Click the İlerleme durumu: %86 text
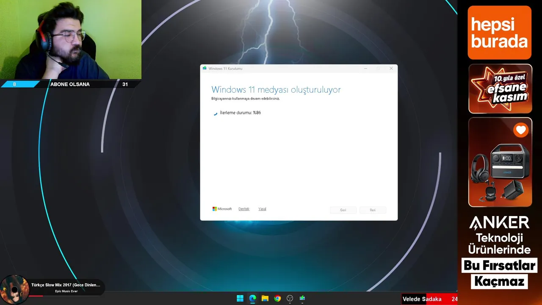 240,113
